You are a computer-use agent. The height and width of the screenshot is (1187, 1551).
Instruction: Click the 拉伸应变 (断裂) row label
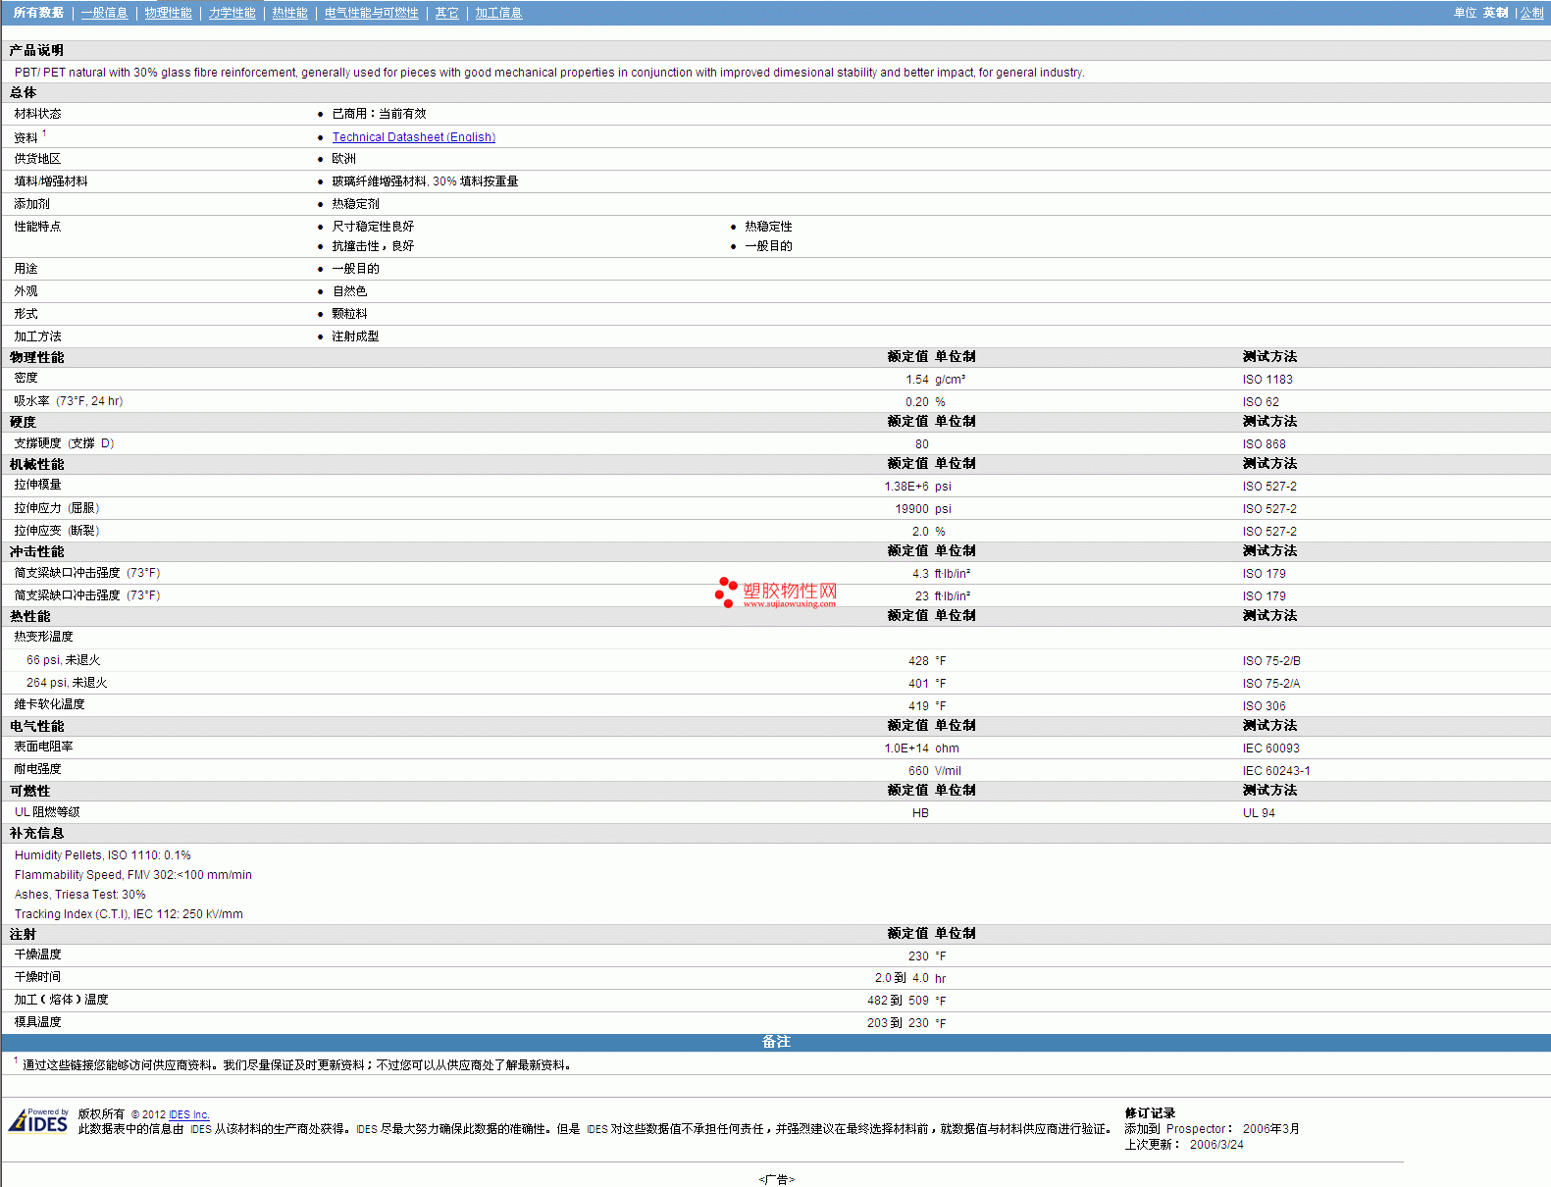57,531
